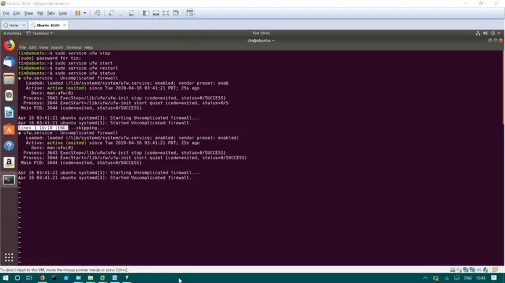
Task: Open the Amazon launcher in the dock
Action: 9,163
